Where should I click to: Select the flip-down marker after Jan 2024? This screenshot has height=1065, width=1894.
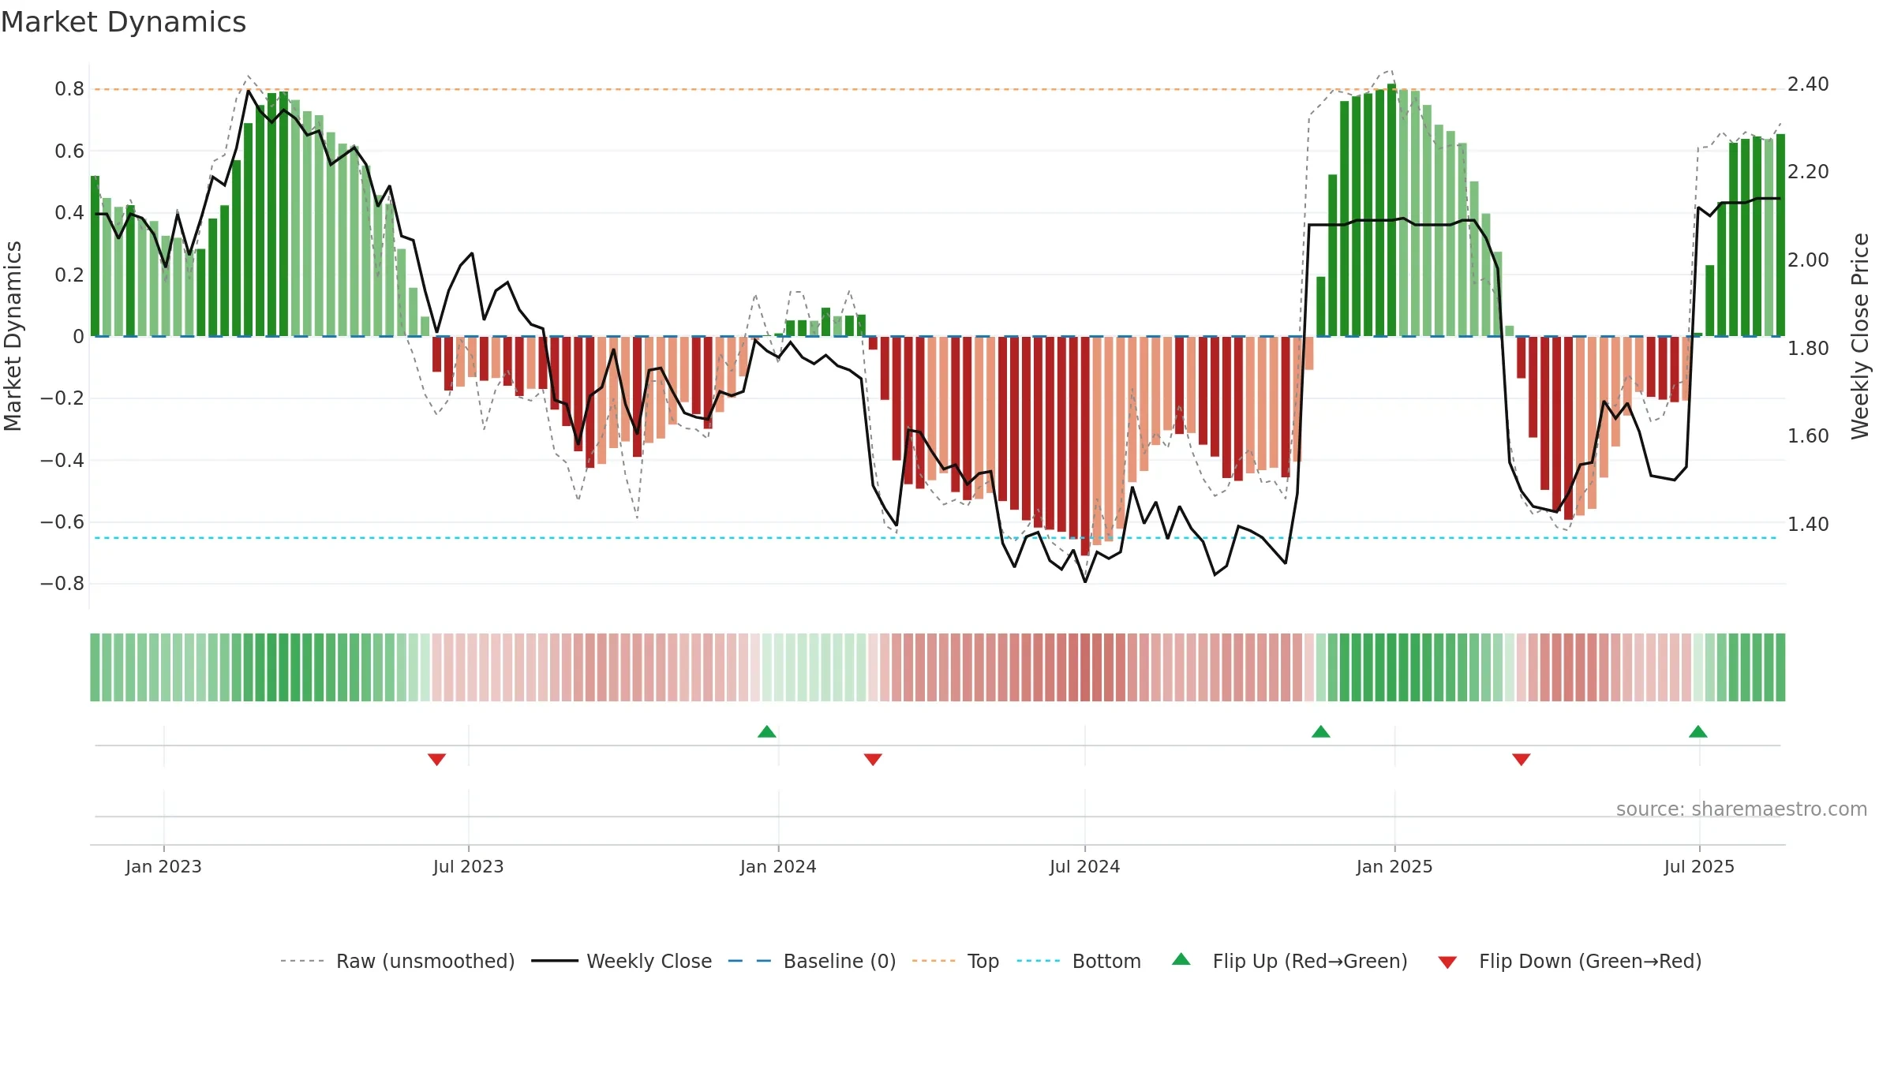[873, 759]
